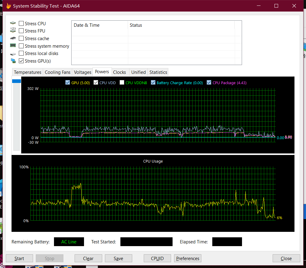Click the Elapsed Time field

pos(227,242)
